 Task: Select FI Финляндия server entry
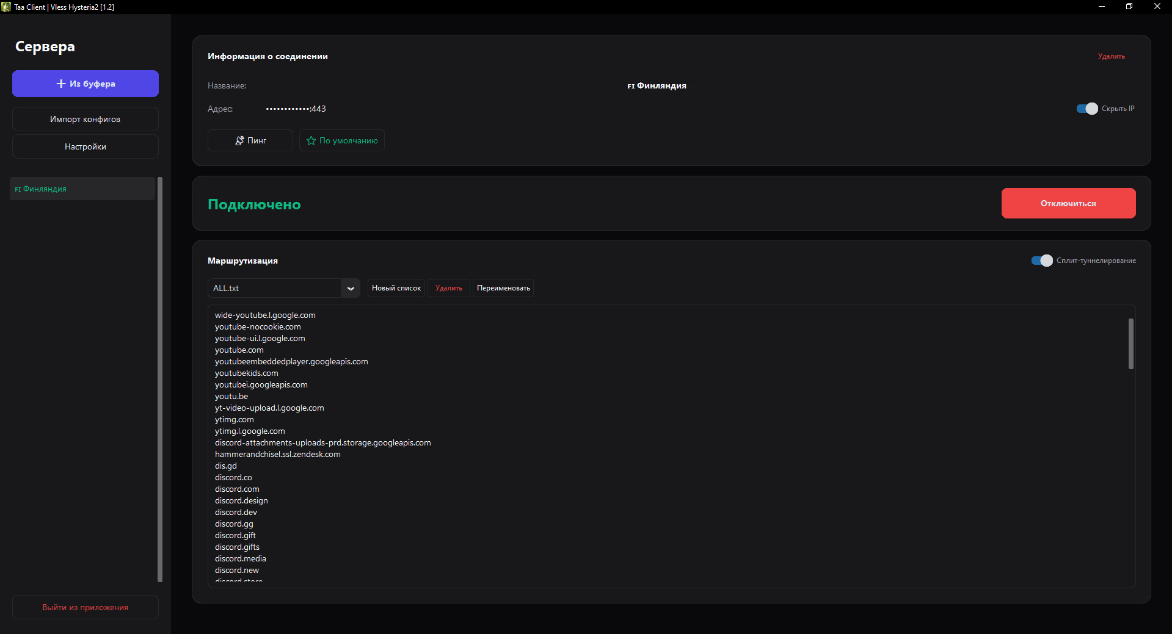tap(82, 189)
